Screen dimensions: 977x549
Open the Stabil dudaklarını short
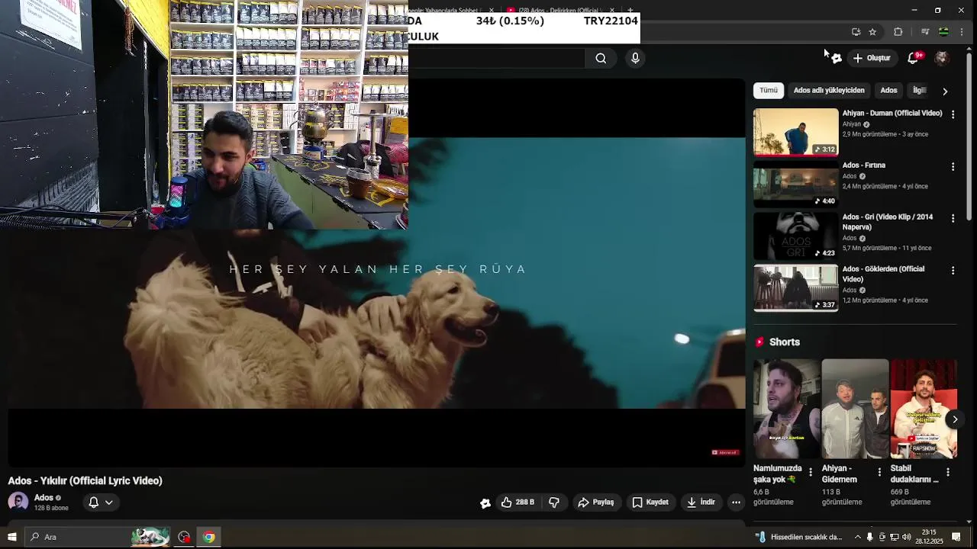(924, 409)
